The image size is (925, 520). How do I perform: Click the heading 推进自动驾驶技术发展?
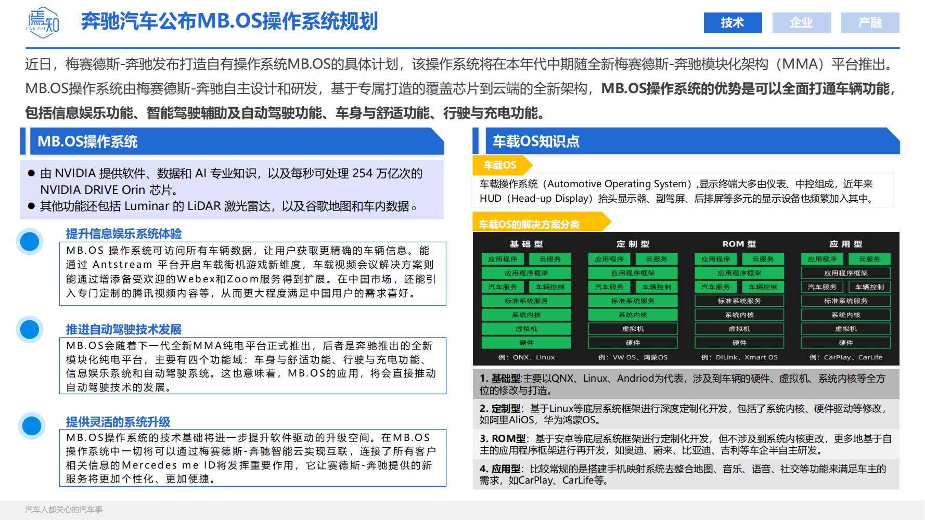pos(124,329)
